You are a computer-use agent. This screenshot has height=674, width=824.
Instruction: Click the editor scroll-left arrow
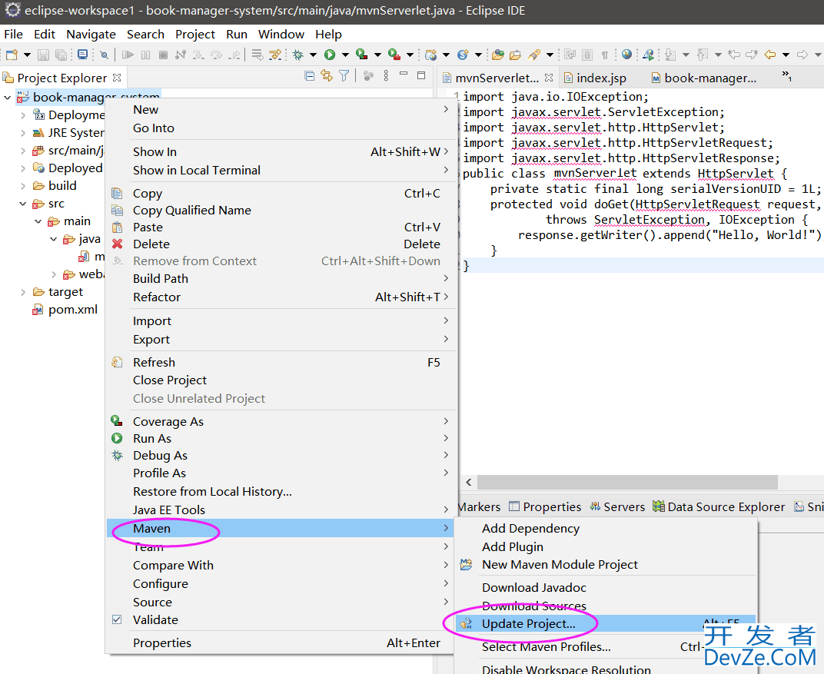469,483
